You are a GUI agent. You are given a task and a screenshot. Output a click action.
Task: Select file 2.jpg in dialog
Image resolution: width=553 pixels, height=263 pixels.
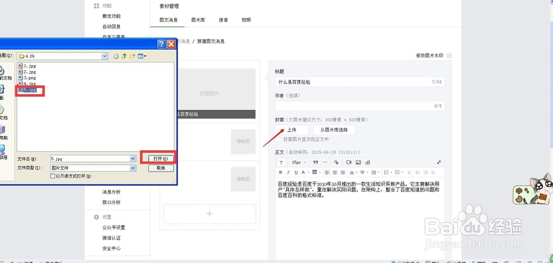click(x=27, y=72)
